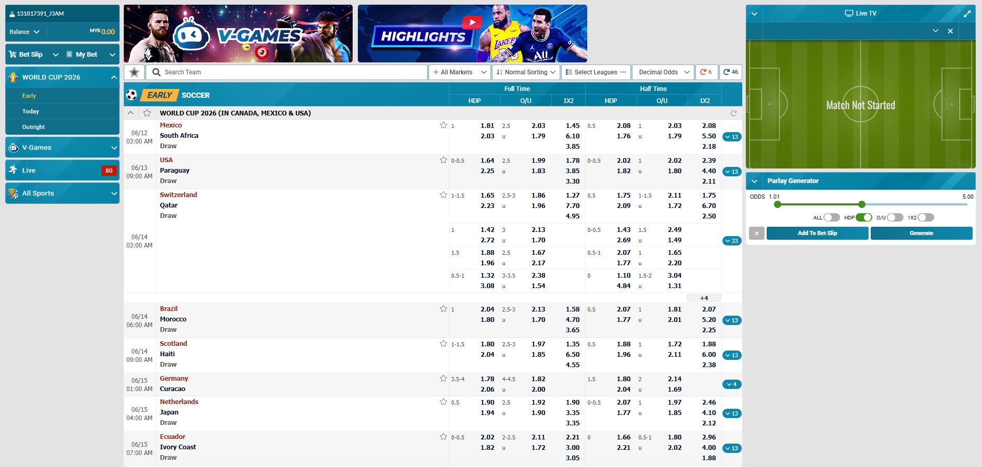Open the Normal Sorting dropdown

pyautogui.click(x=526, y=72)
